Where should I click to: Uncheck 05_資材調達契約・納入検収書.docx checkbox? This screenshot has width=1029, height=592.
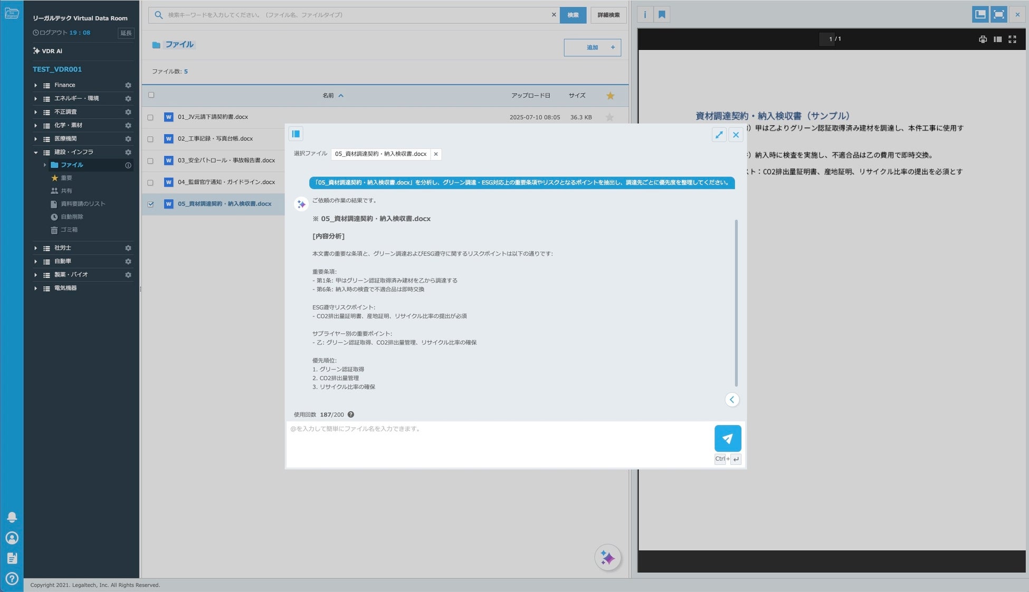[150, 204]
